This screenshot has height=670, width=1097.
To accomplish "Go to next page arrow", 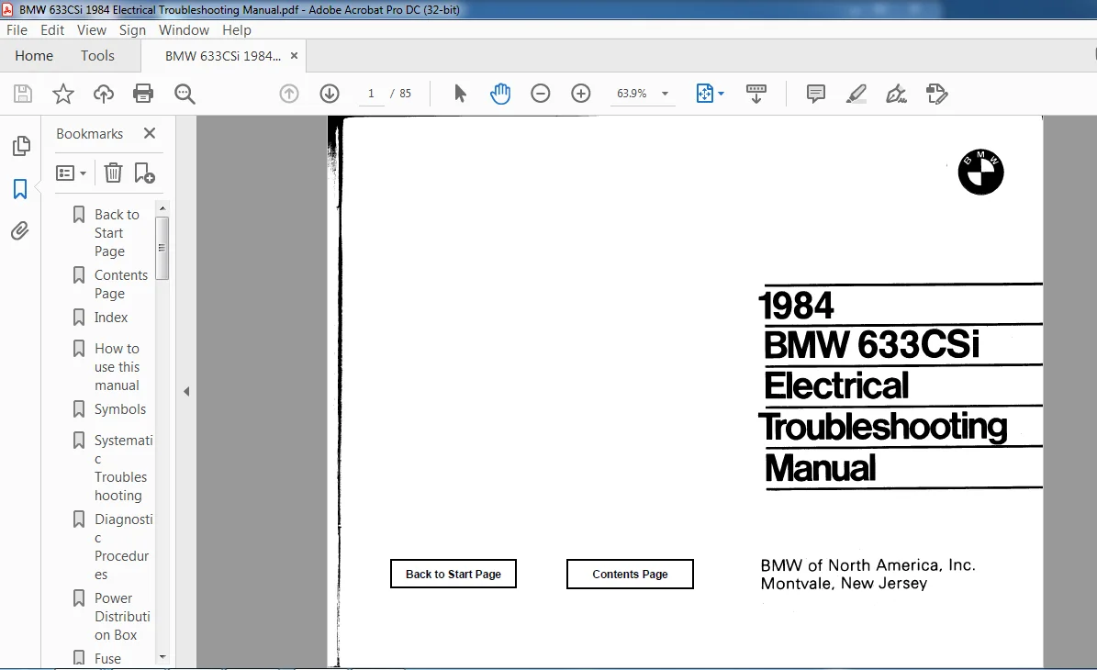I will point(330,94).
